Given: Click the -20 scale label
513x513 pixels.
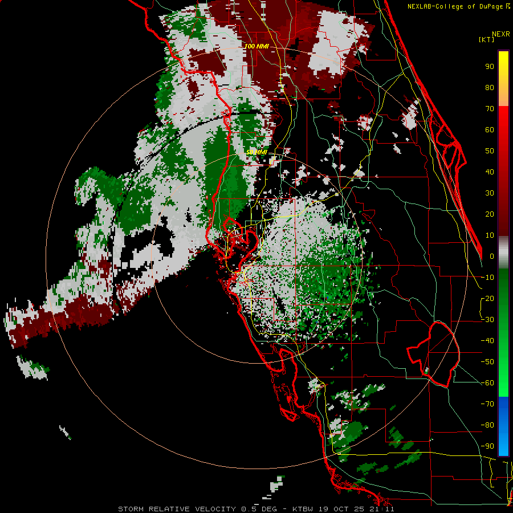Looking at the screenshot, I should [487, 298].
